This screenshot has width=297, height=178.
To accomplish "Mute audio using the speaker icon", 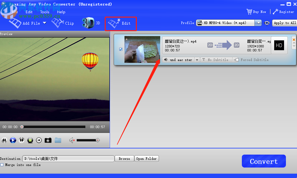I will [72, 140].
